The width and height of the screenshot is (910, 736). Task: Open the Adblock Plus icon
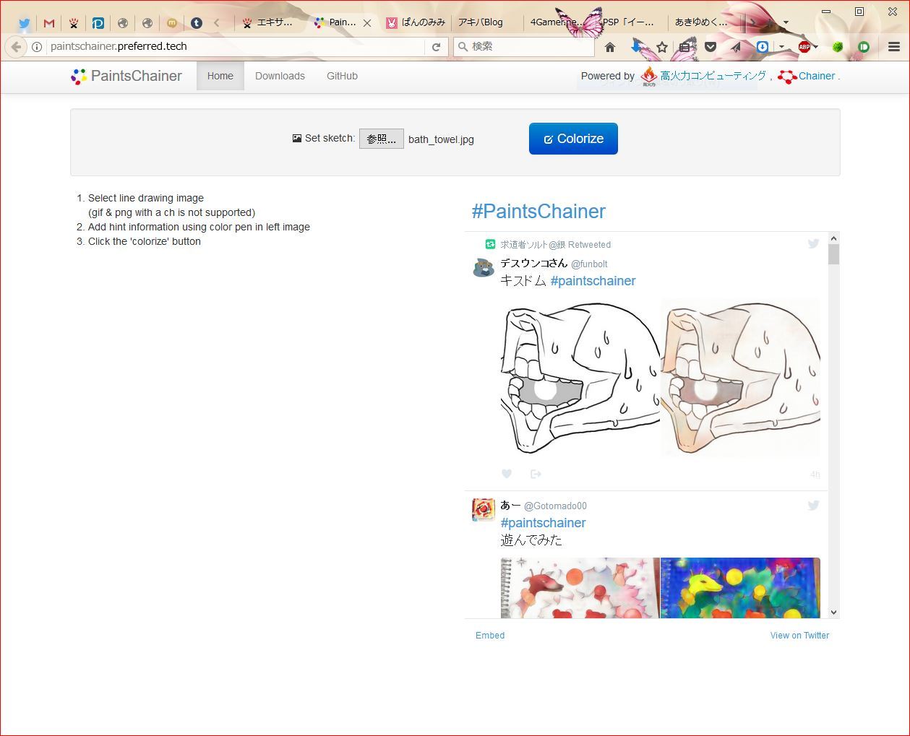804,47
